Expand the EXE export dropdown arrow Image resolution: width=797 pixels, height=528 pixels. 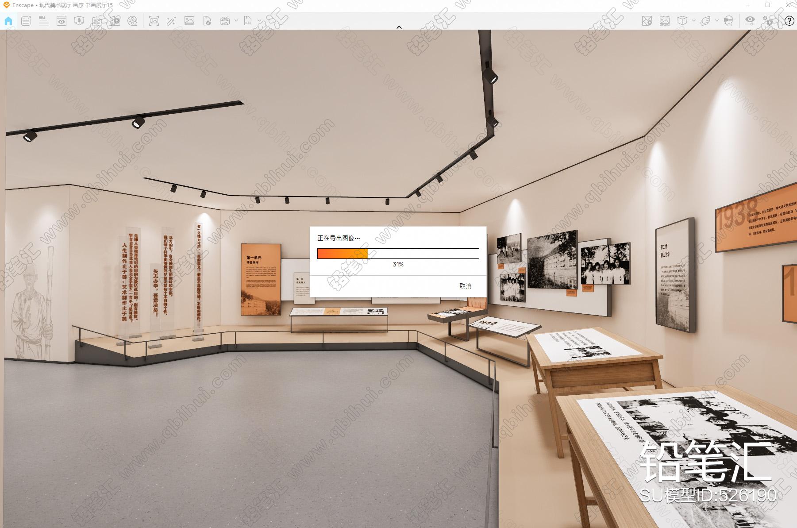point(259,21)
